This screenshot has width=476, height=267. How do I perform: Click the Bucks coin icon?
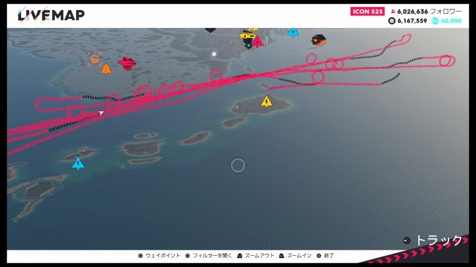point(392,21)
